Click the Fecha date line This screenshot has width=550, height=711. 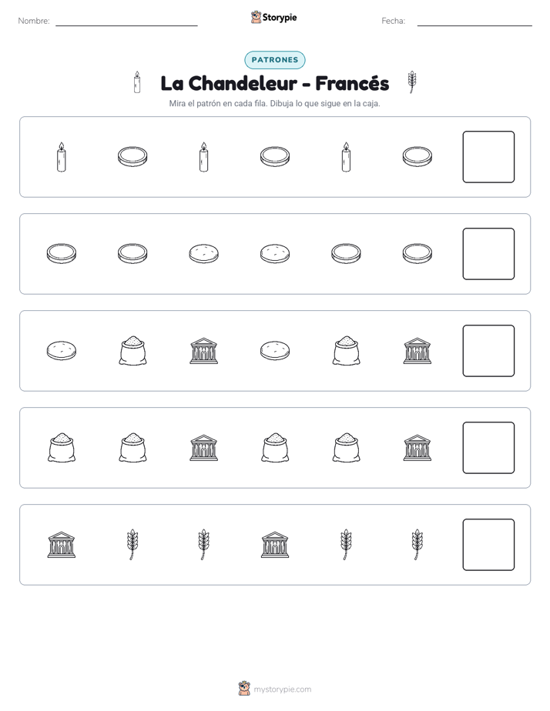point(475,22)
